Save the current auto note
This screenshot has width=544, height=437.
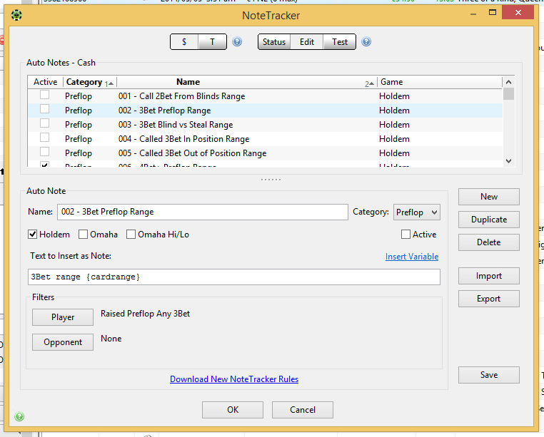tap(489, 375)
